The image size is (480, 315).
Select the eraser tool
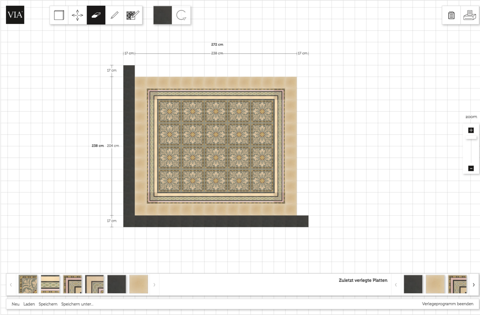pyautogui.click(x=96, y=15)
